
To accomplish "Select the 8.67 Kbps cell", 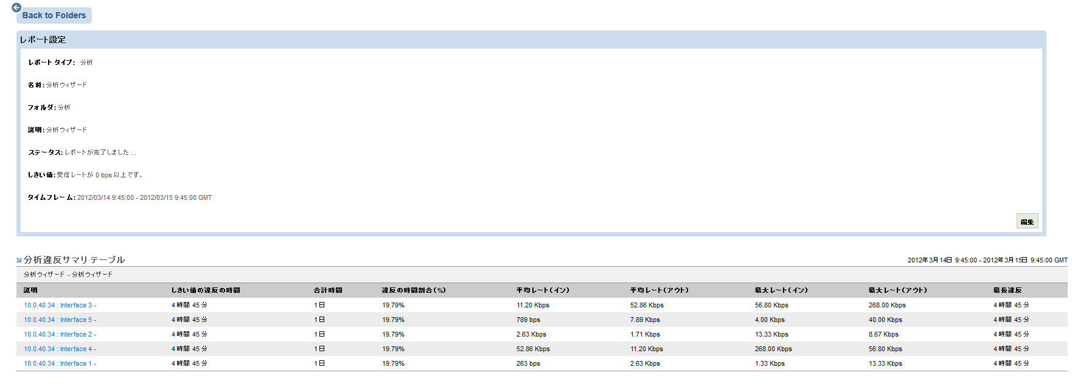I will (x=883, y=334).
